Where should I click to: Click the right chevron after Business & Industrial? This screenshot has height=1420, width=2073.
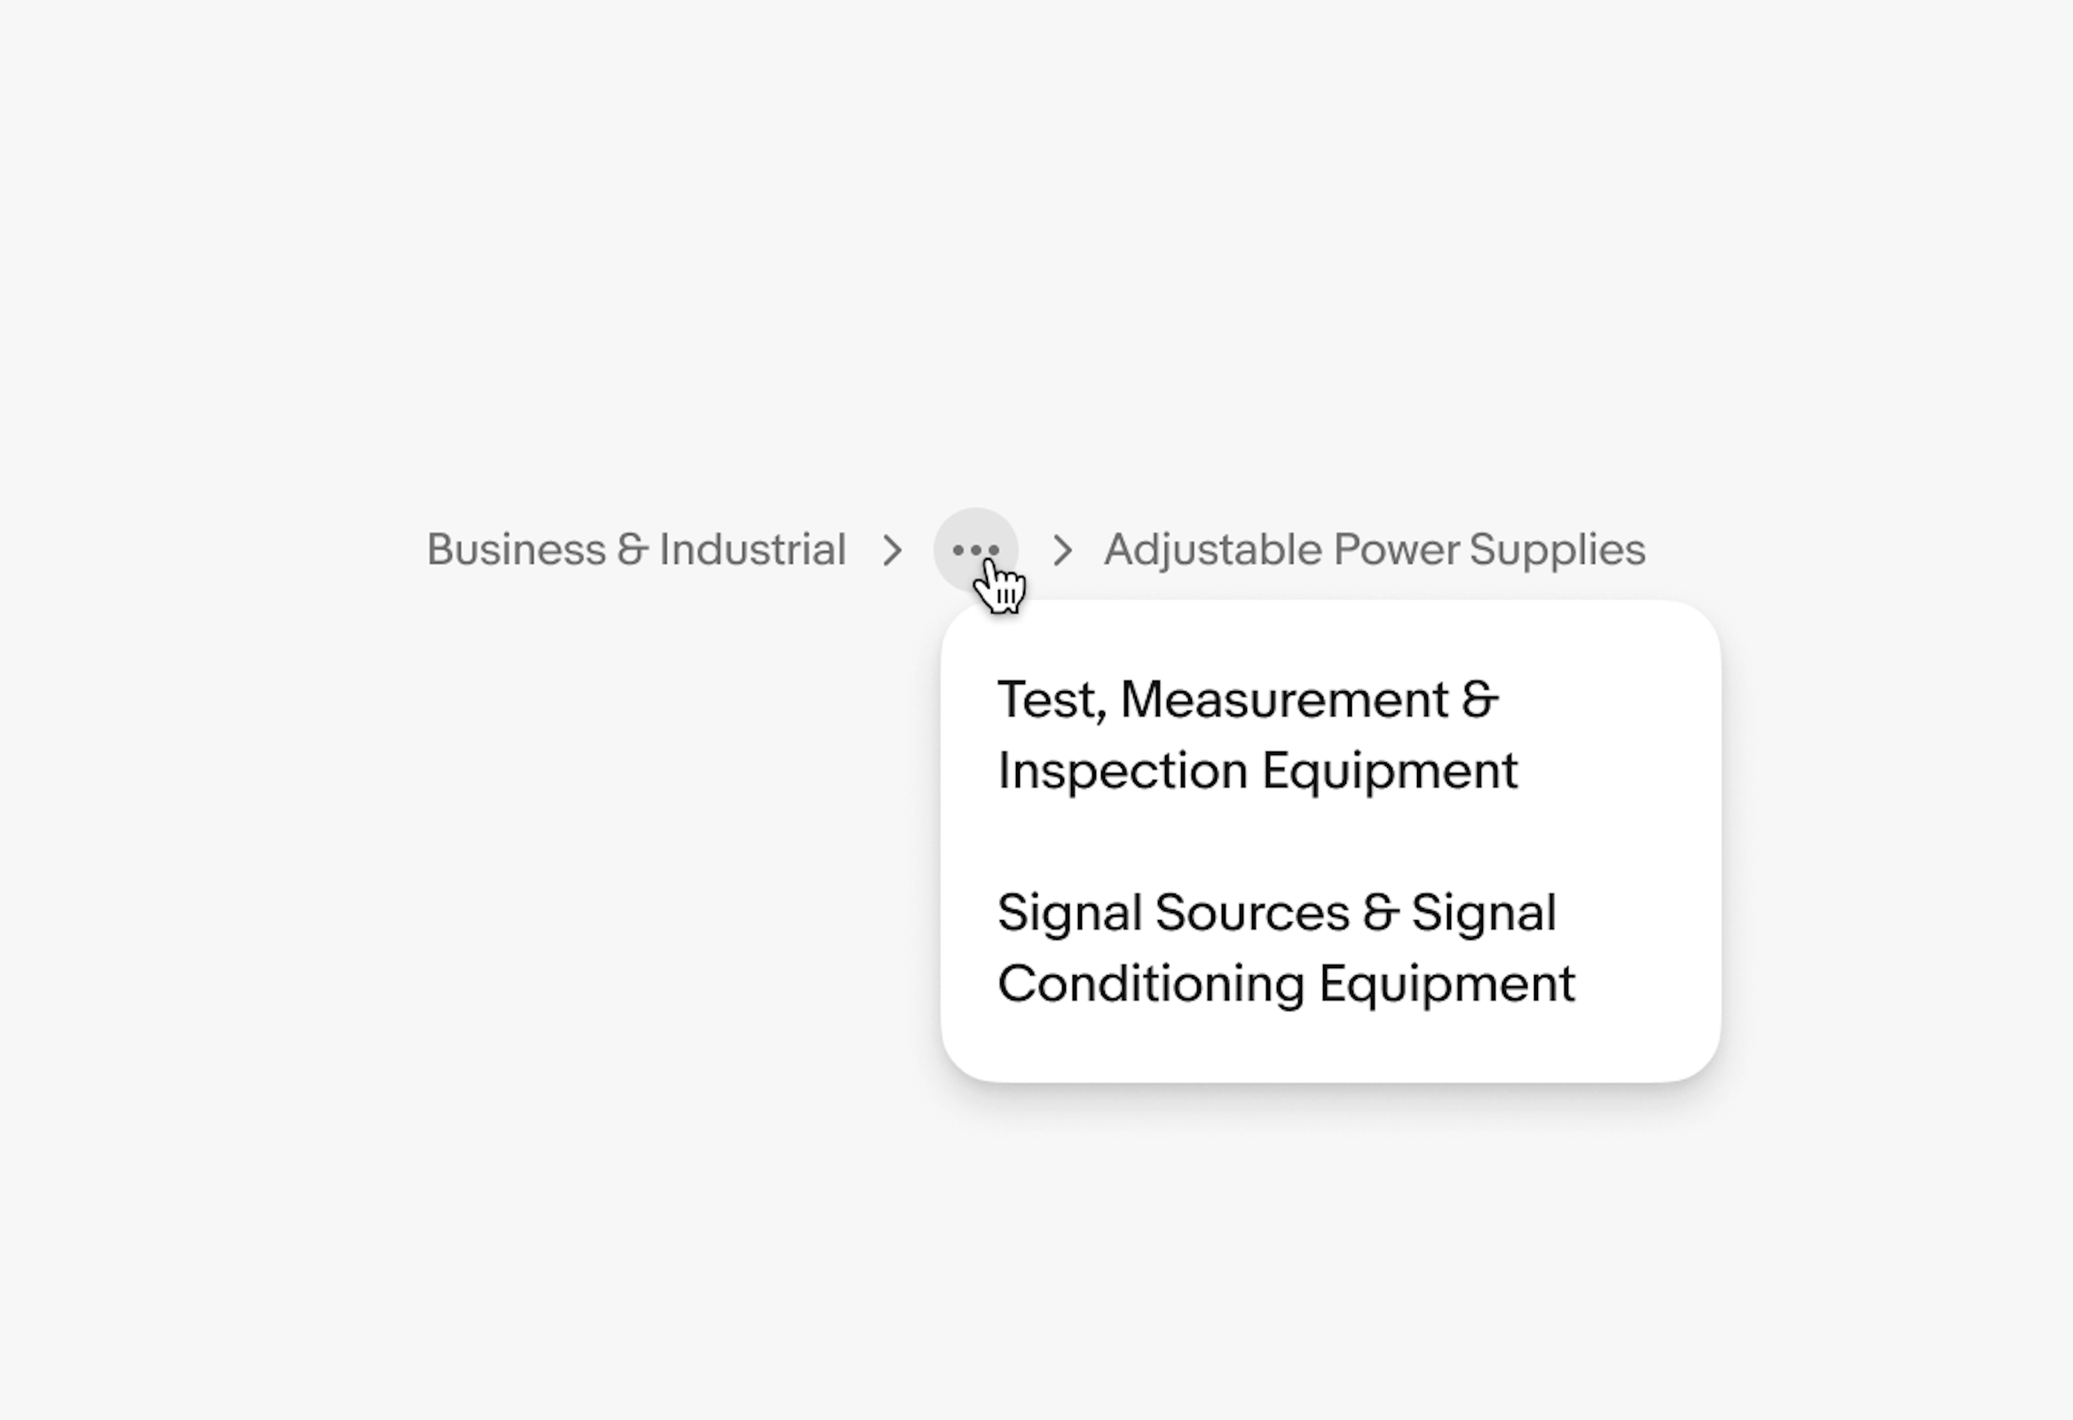(892, 549)
